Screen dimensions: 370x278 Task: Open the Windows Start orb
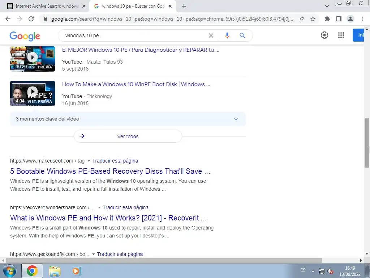tap(10, 271)
